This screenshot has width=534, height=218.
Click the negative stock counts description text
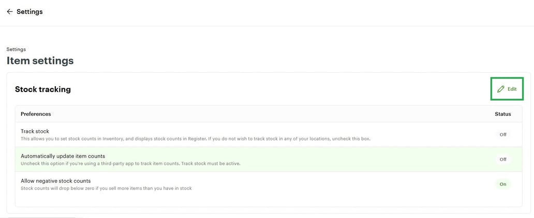(x=106, y=189)
